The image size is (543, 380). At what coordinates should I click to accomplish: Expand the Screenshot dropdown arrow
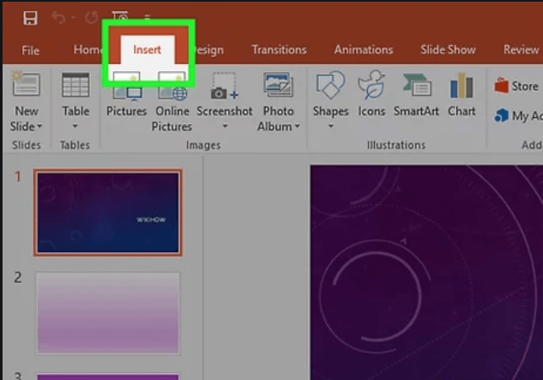[225, 126]
